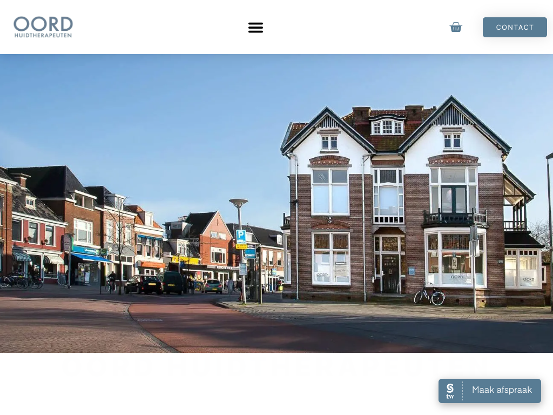Click the black car parked on the street
Viewport: 553px width, 415px height.
[143, 284]
